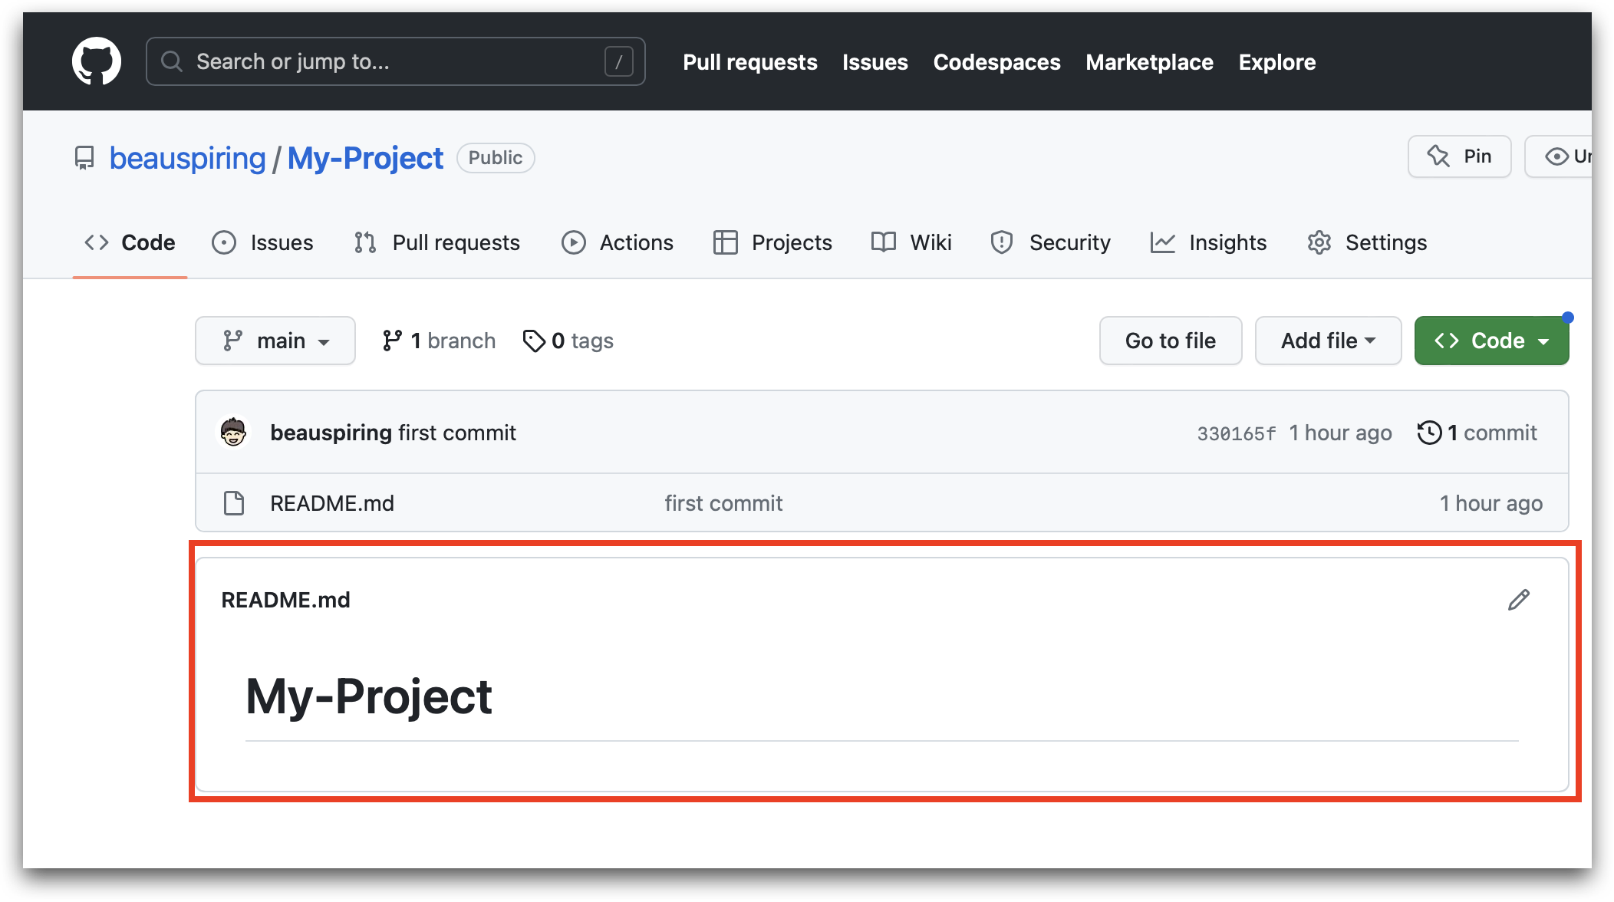This screenshot has height=902, width=1614.
Task: Expand the main branch dropdown
Action: point(275,341)
